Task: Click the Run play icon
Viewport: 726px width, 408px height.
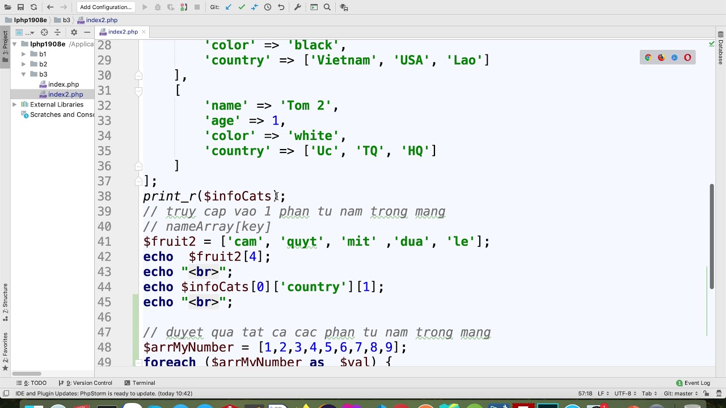Action: tap(145, 7)
